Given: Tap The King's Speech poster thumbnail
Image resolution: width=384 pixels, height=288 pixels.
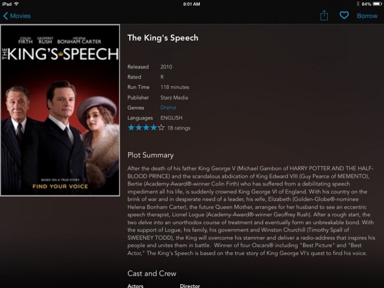Looking at the screenshot, I should (x=60, y=111).
